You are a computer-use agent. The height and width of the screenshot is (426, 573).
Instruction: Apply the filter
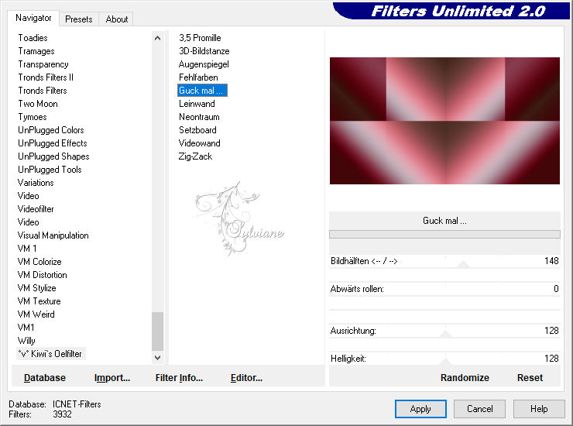pyautogui.click(x=420, y=409)
